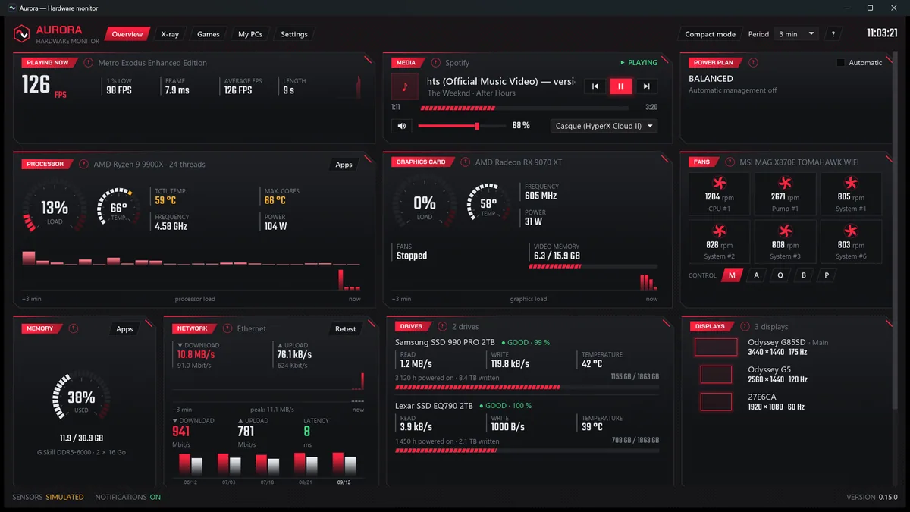This screenshot has height=512, width=910.
Task: Adjust the volume slider at 68 %
Action: [x=462, y=126]
